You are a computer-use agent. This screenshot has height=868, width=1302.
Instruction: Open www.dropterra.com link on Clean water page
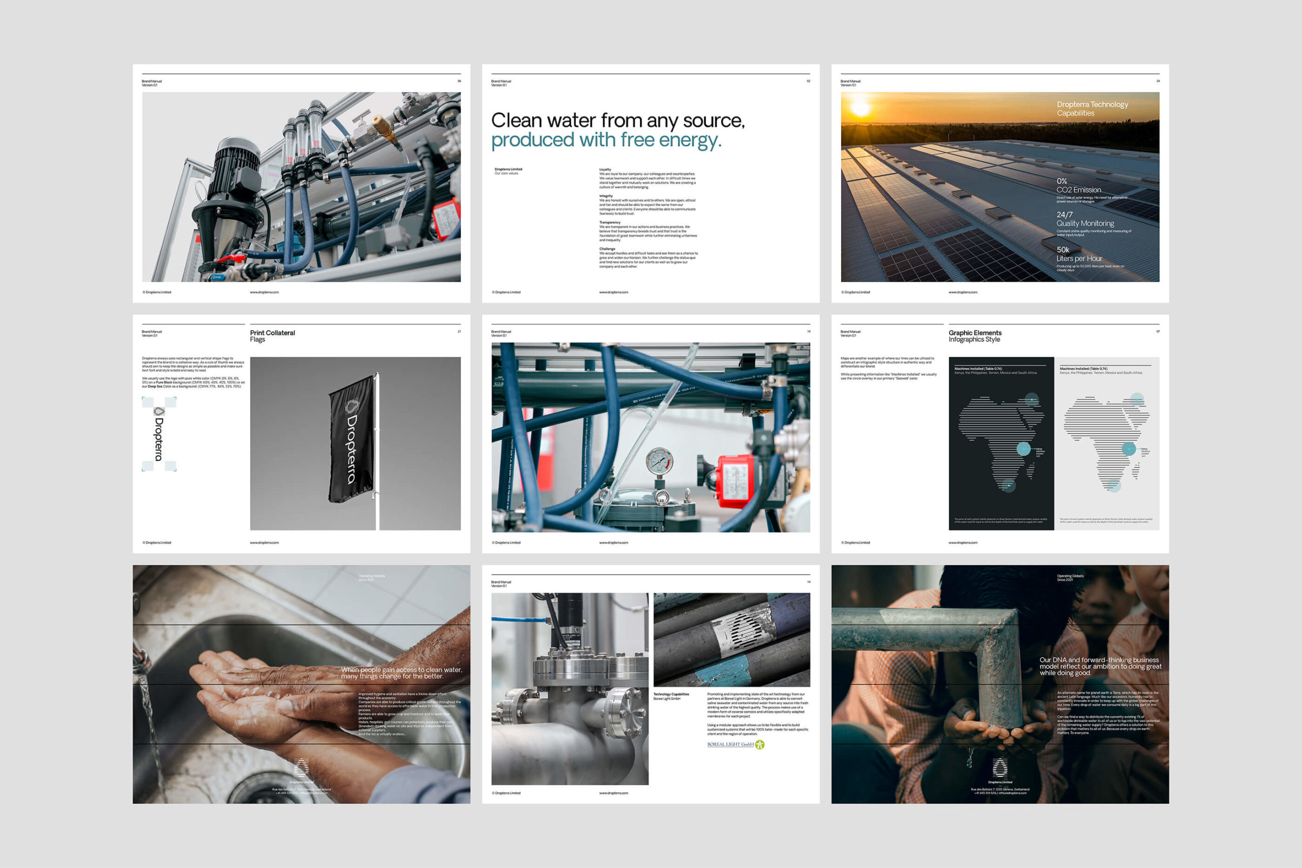point(613,292)
